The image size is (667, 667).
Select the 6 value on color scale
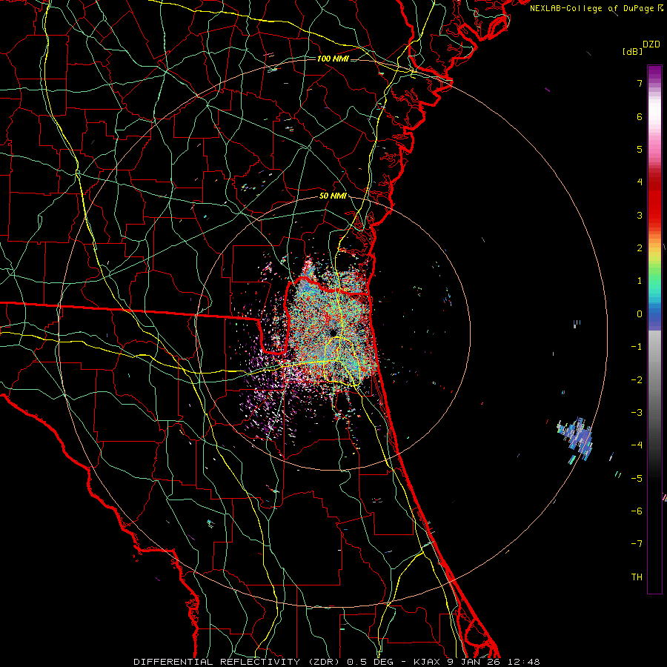[x=640, y=116]
